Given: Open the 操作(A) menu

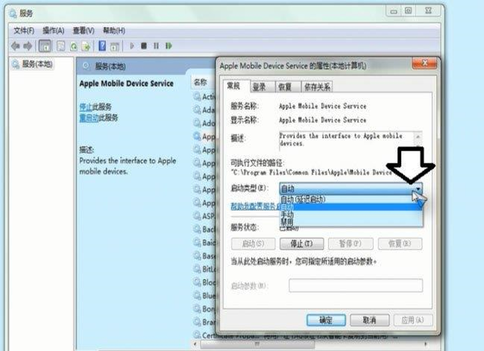Looking at the screenshot, I should tap(53, 30).
